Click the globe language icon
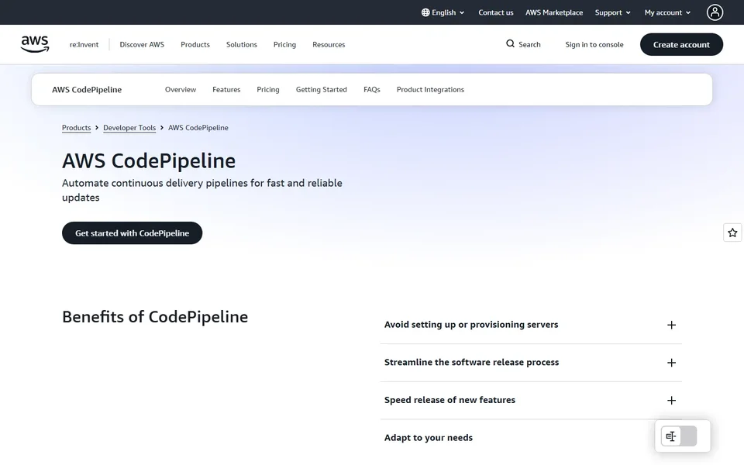744x465 pixels. tap(425, 12)
